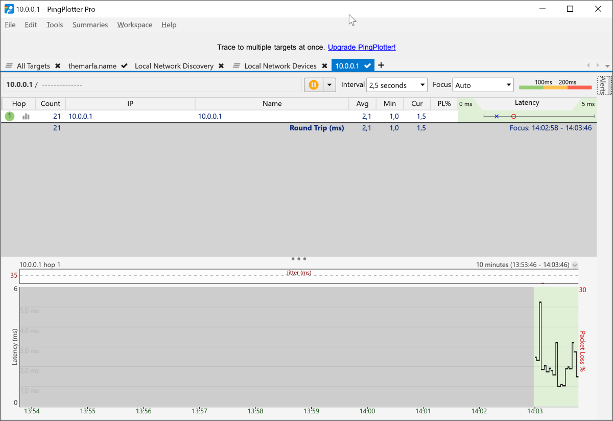Click the Name column header
The width and height of the screenshot is (613, 421).
coord(272,103)
